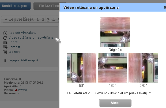Viewport: 166px width, 108px height.
Task: Click the red Privāts person icon
Action: [16, 90]
